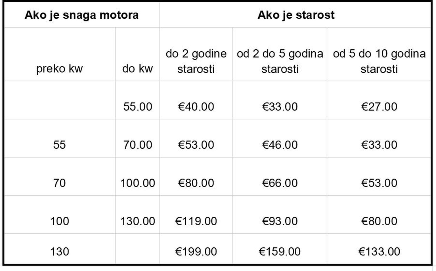Select the €119.00 price cell
This screenshot has width=436, height=271.
coord(196,221)
